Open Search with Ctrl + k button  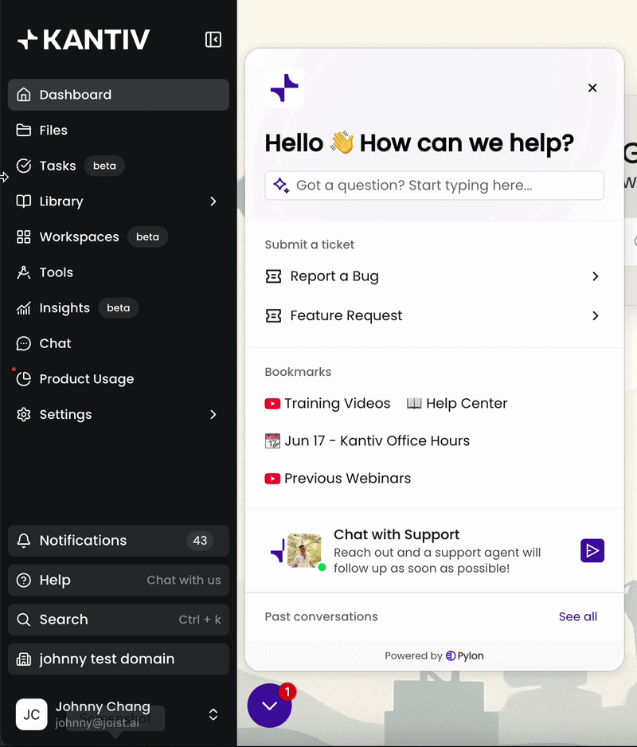pos(118,620)
